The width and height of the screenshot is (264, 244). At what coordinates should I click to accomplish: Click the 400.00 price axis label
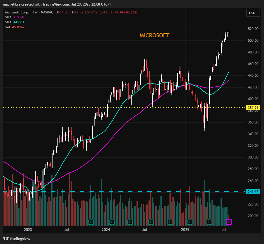pos(253,99)
